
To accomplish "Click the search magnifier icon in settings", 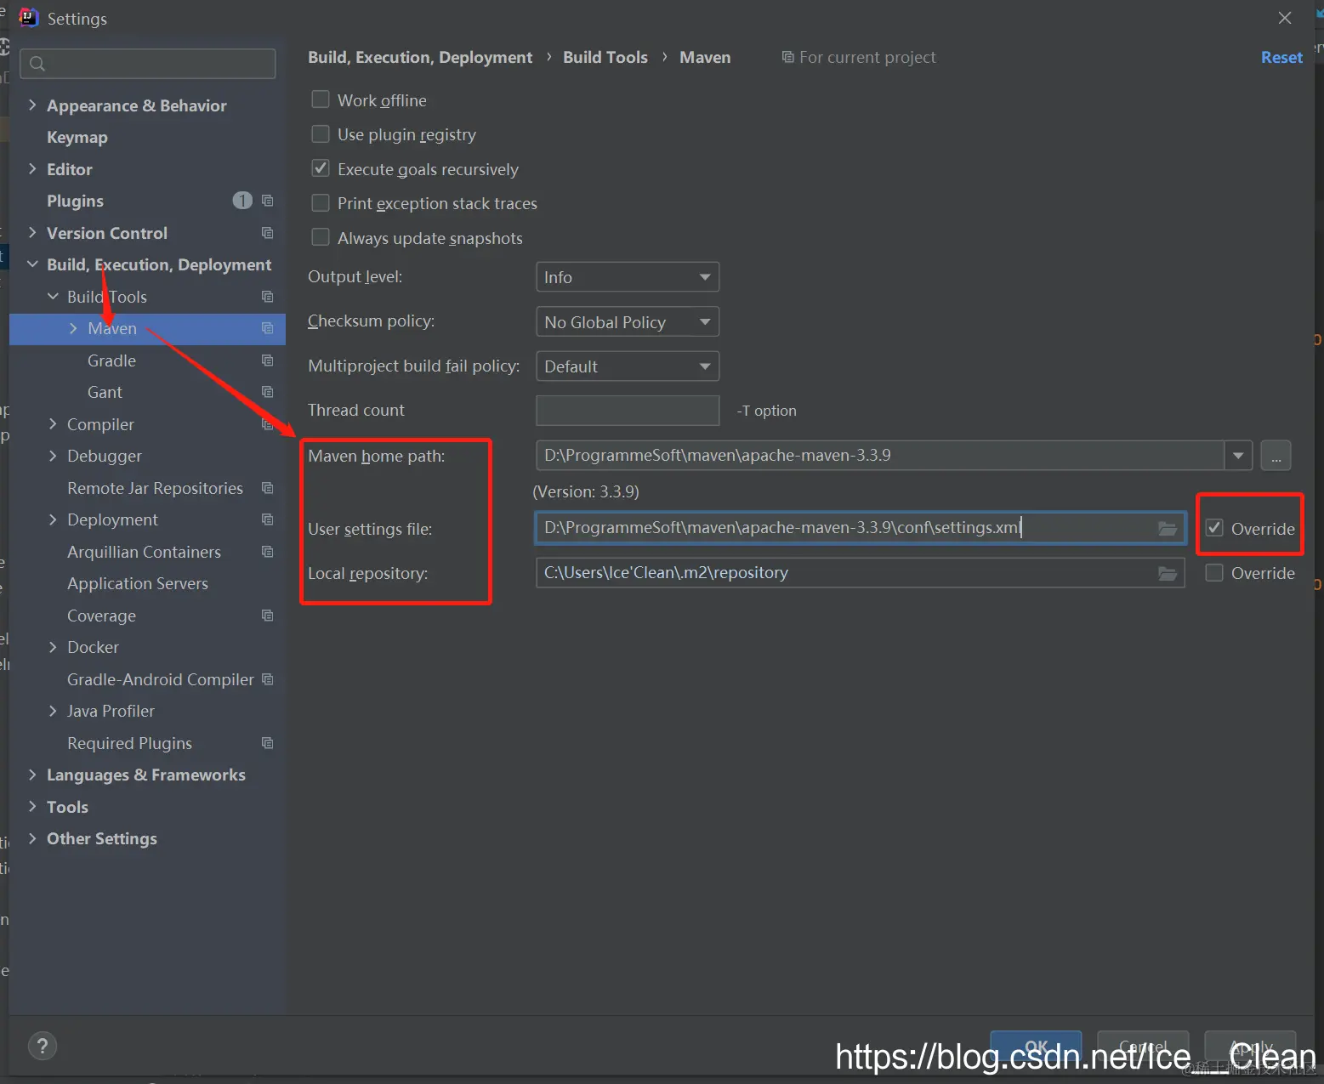I will 37,64.
